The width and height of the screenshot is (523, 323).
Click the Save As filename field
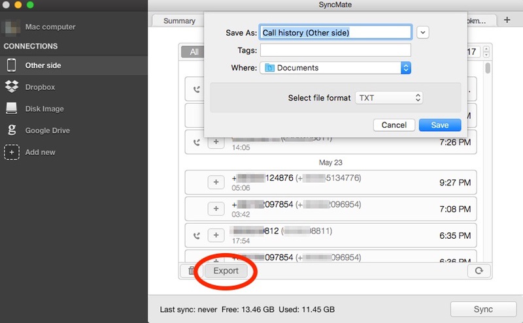(x=335, y=33)
